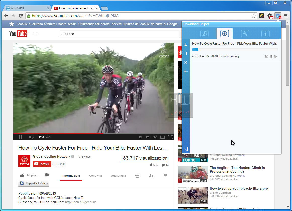The height and width of the screenshot is (211, 292).
Task: Pause the YouTube video playback
Action: tap(20, 137)
